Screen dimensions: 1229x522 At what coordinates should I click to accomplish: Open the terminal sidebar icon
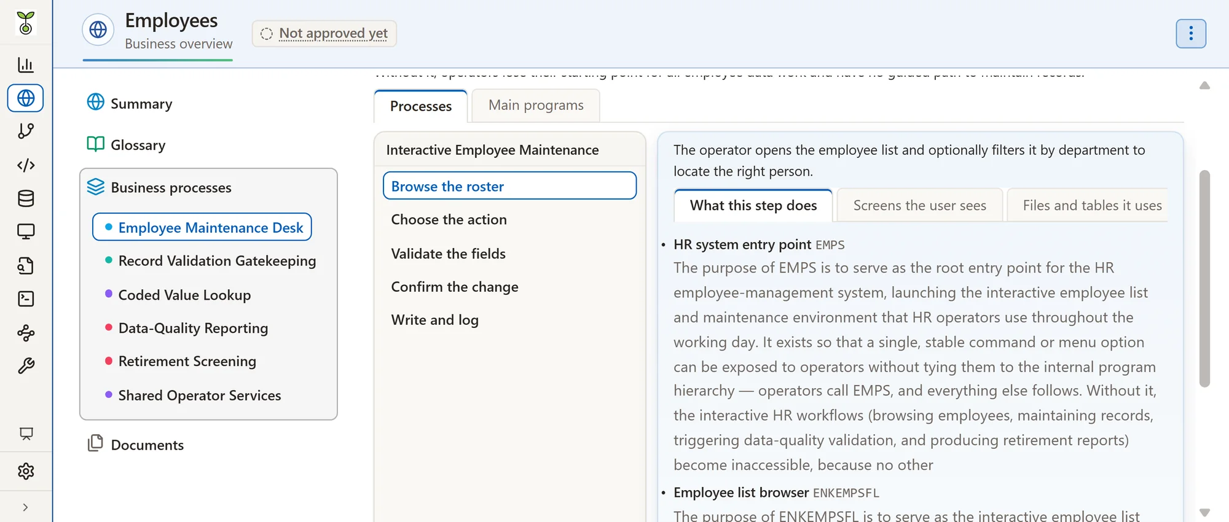[26, 299]
